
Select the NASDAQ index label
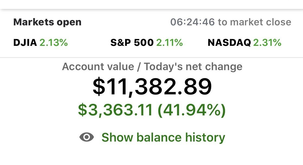coord(229,43)
